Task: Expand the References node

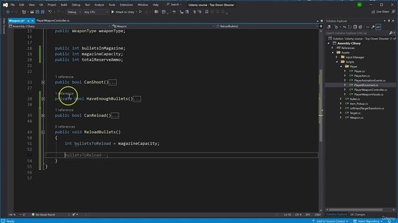Action: 333,48
